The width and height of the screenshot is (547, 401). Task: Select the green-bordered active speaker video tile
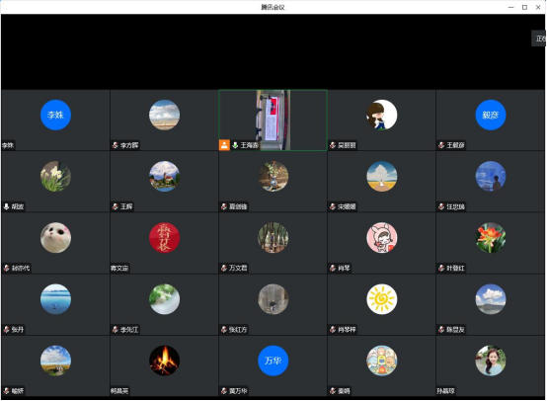[x=273, y=120]
